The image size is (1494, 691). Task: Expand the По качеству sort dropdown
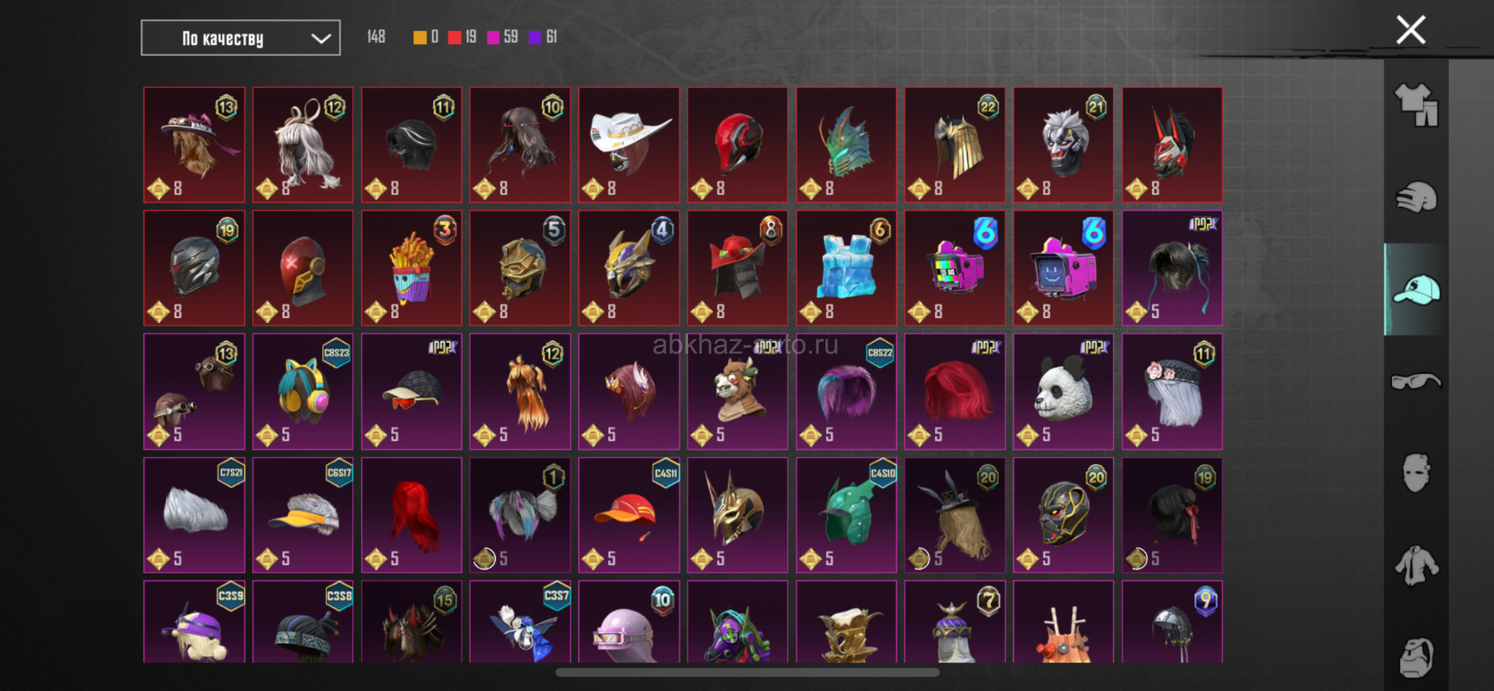click(x=241, y=38)
